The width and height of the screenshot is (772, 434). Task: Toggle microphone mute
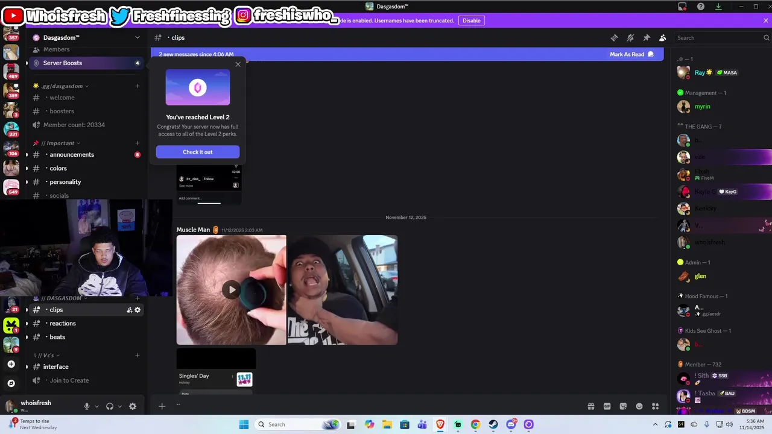87,406
